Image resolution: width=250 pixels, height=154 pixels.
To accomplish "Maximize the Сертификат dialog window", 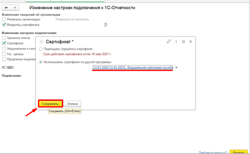I will 183,42.
